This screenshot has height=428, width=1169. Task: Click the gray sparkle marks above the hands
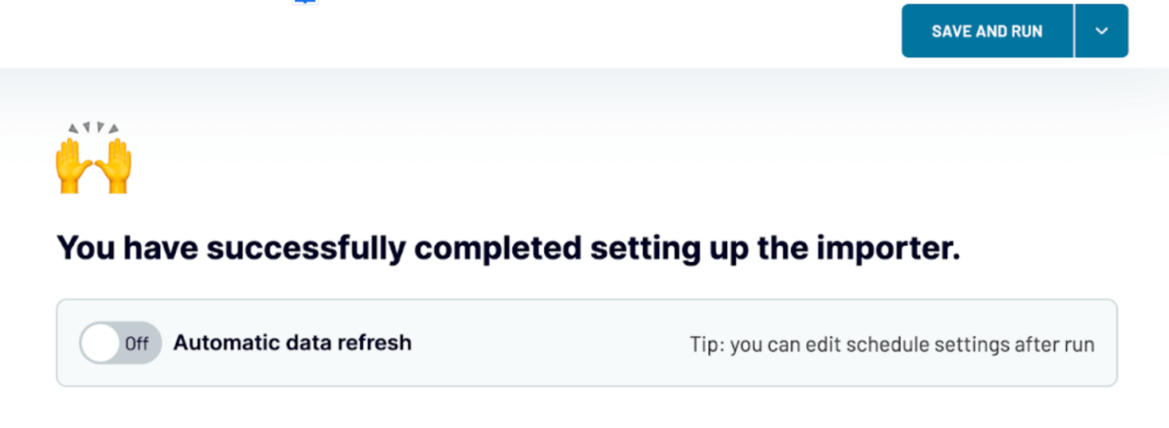pos(94,128)
